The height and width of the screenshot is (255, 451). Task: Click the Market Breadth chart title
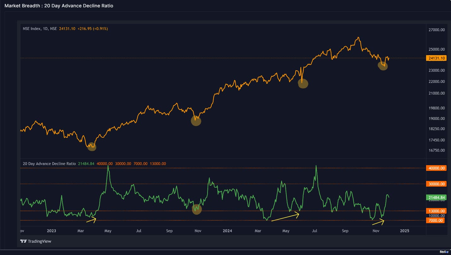(x=59, y=6)
